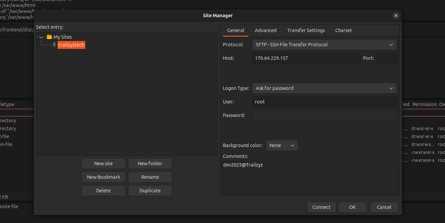The height and width of the screenshot is (223, 445).
Task: Click the Port input field
Action: (x=387, y=58)
